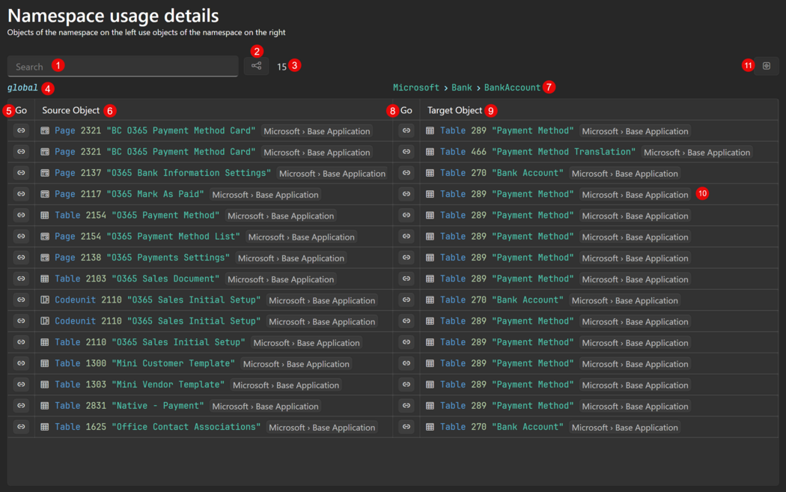
Task: Go to source Page 2137 Bank Information Settings
Action: click(x=21, y=173)
